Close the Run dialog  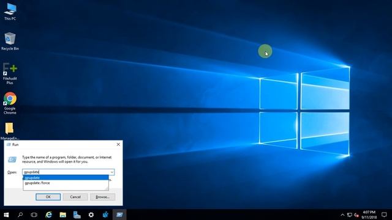coord(118,144)
